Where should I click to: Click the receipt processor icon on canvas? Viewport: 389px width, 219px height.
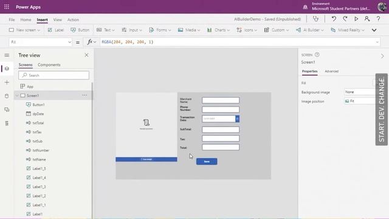pos(146,122)
